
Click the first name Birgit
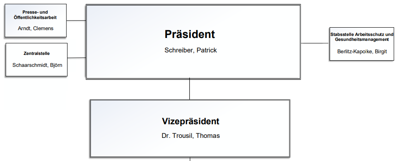pos(381,51)
